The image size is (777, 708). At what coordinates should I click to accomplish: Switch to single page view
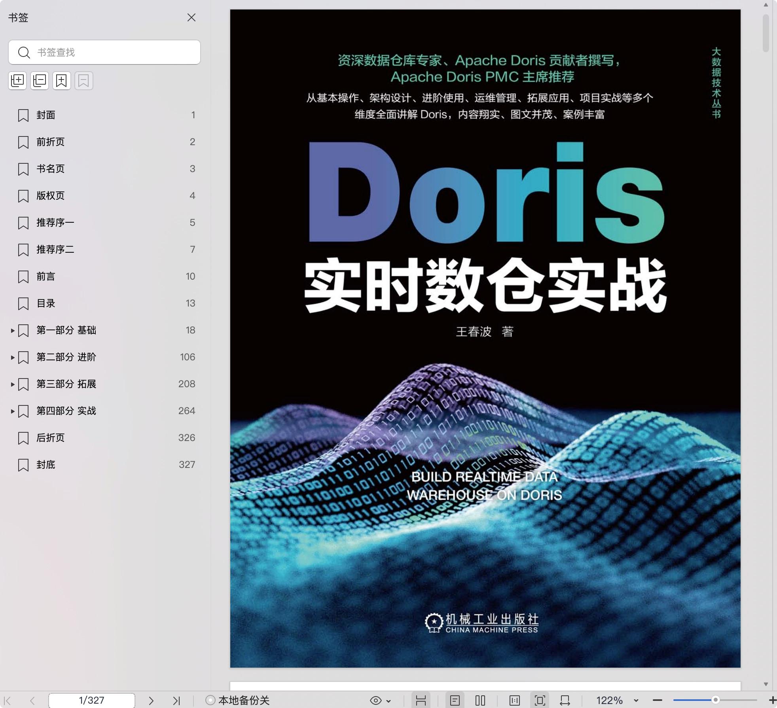pos(455,700)
